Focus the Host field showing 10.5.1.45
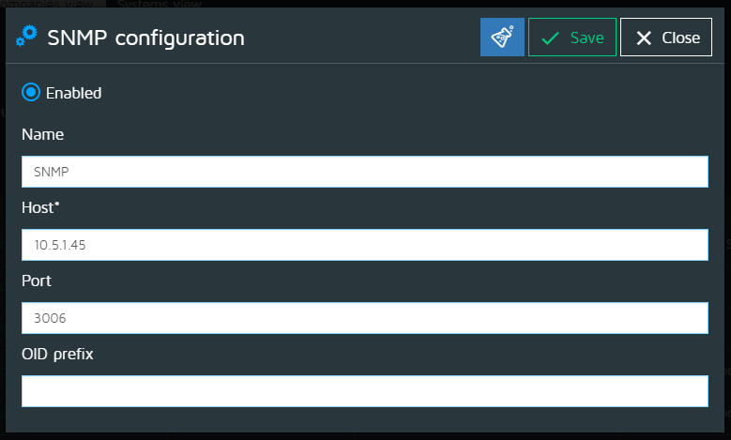 point(364,245)
